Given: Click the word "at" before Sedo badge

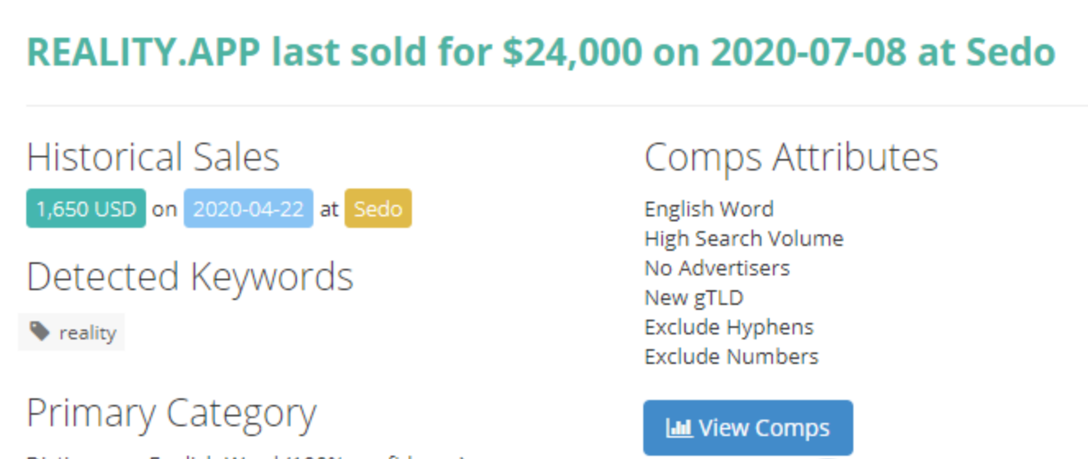Looking at the screenshot, I should [x=329, y=209].
